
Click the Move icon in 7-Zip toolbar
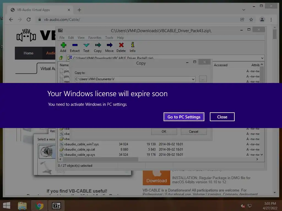tap(109, 47)
